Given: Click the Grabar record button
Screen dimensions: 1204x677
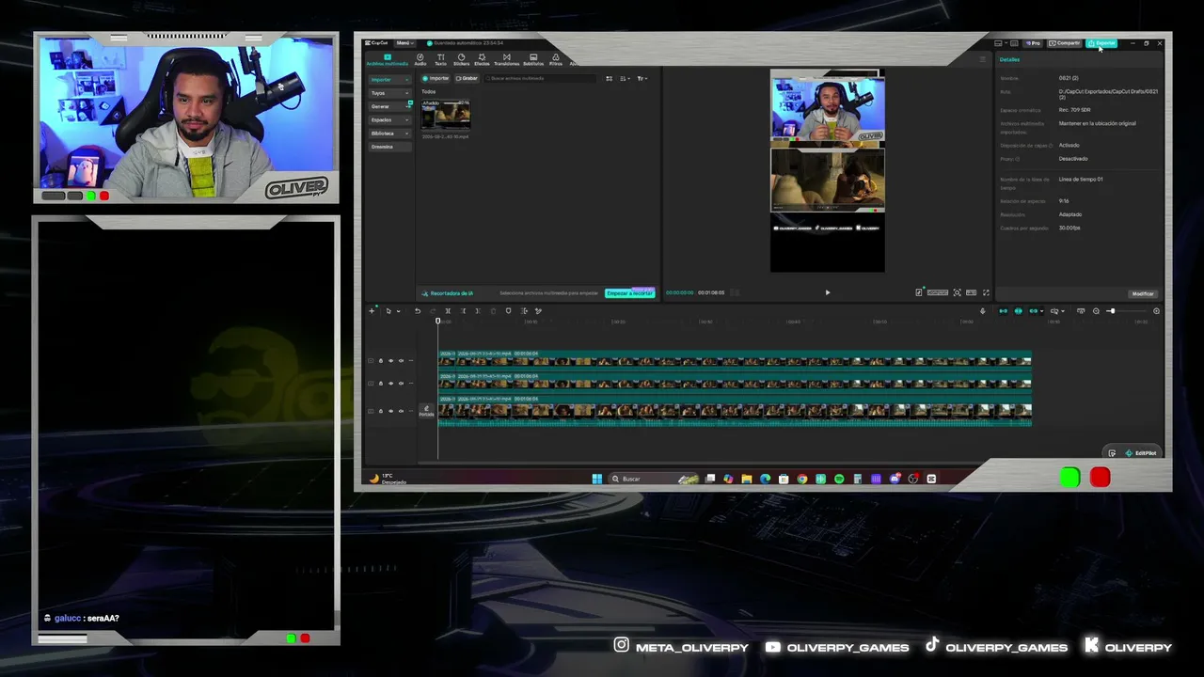Looking at the screenshot, I should (467, 78).
